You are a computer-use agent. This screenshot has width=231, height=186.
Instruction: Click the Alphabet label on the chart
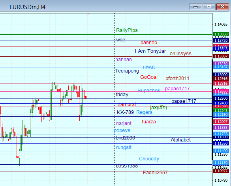180,139
